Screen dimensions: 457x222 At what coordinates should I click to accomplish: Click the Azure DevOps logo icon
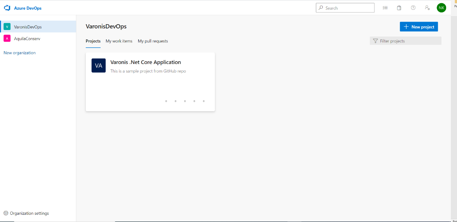7,8
